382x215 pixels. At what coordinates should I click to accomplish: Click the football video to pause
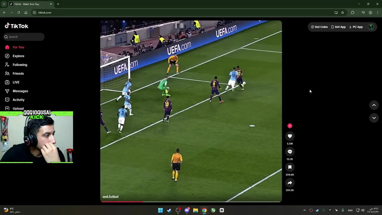191,111
